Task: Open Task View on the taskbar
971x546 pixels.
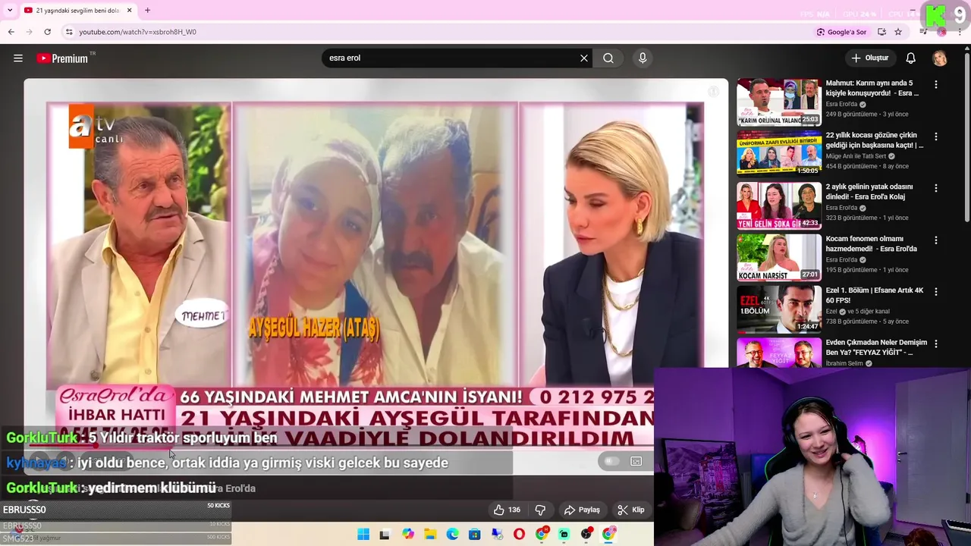Action: tap(385, 535)
